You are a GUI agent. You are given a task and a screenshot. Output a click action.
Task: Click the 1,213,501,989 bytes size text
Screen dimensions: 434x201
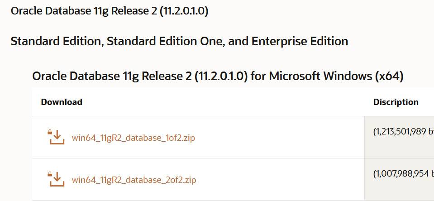pyautogui.click(x=404, y=132)
